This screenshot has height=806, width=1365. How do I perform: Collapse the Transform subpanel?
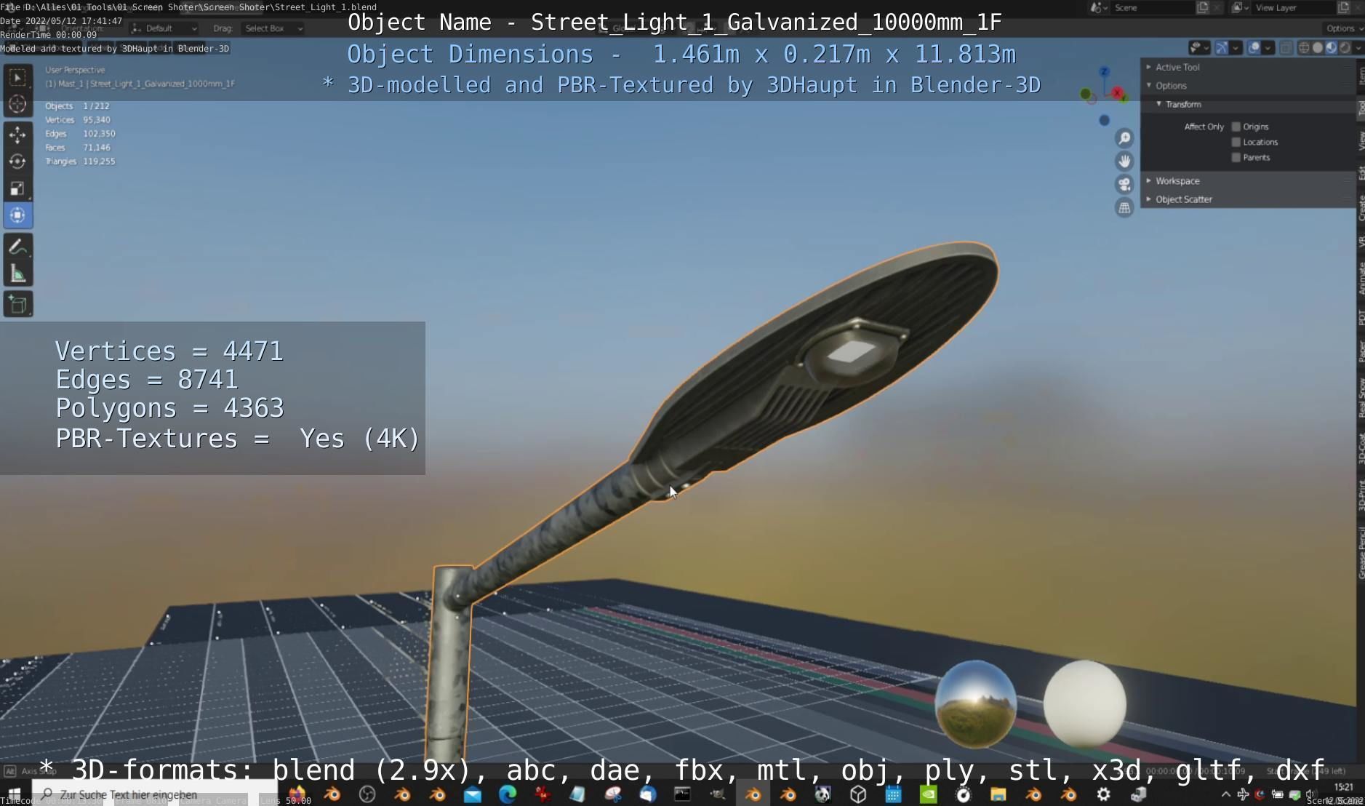1183,105
